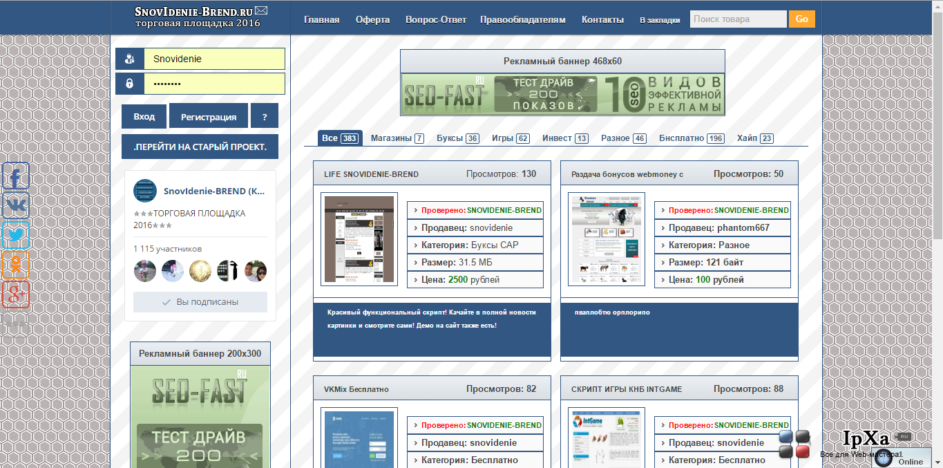The image size is (943, 468).
Task: Click the Snovidenie username field
Action: (x=214, y=59)
